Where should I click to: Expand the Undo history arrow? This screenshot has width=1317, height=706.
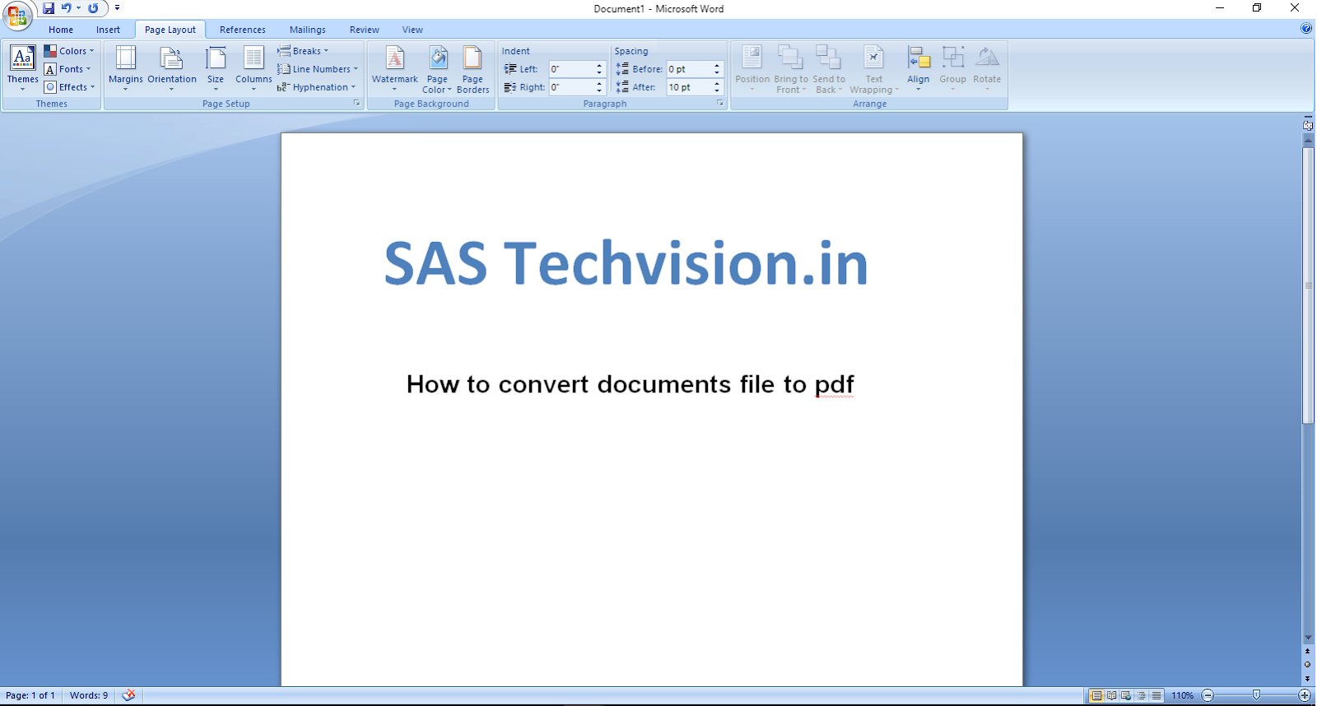coord(78,8)
